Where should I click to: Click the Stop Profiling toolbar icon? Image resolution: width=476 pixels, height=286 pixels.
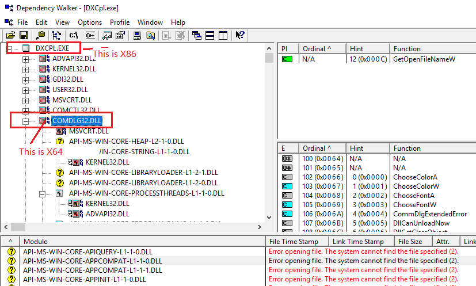180,36
